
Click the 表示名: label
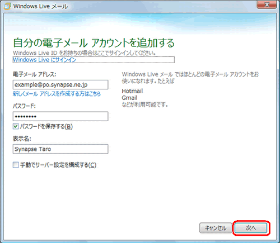pyautogui.click(x=22, y=139)
